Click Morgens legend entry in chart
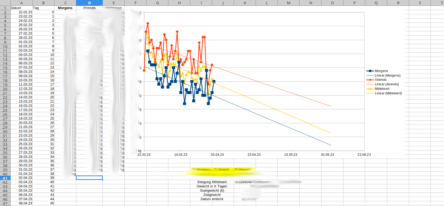444x206 pixels. pyautogui.click(x=377, y=71)
